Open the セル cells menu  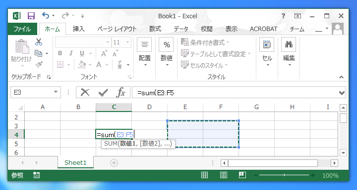point(267,53)
